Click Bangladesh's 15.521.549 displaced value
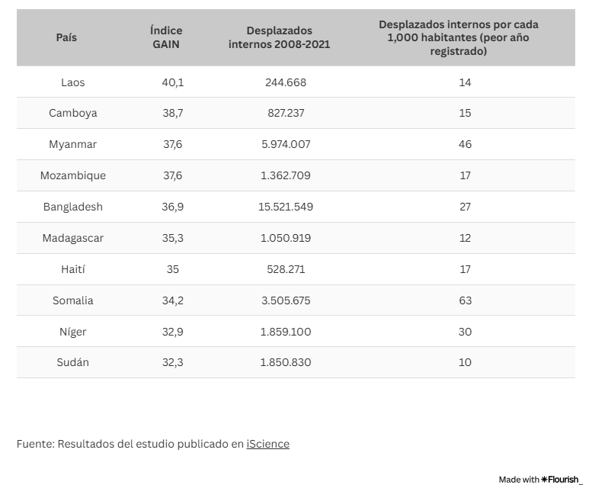592x485 pixels. (x=286, y=207)
